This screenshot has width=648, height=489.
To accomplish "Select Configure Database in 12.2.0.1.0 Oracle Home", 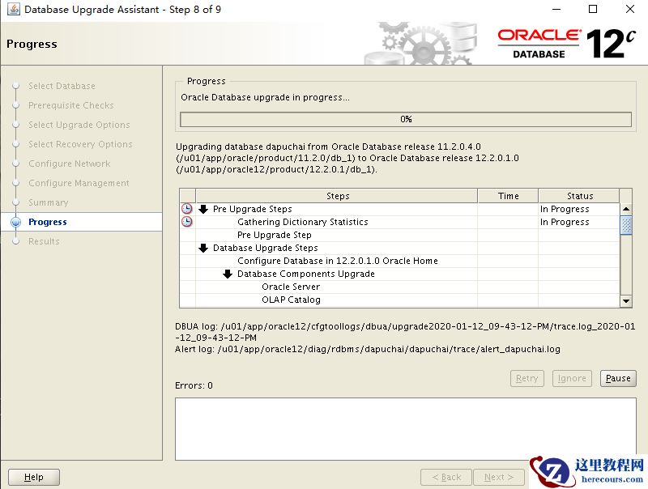I will click(338, 261).
